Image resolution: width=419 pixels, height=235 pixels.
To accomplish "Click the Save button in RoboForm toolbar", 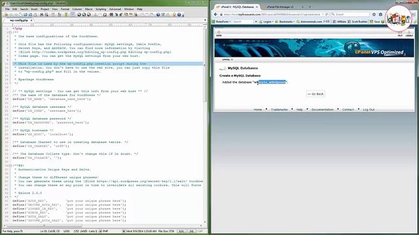I will point(375,22).
